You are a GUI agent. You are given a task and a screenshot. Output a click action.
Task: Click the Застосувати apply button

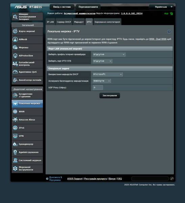pos(110,95)
